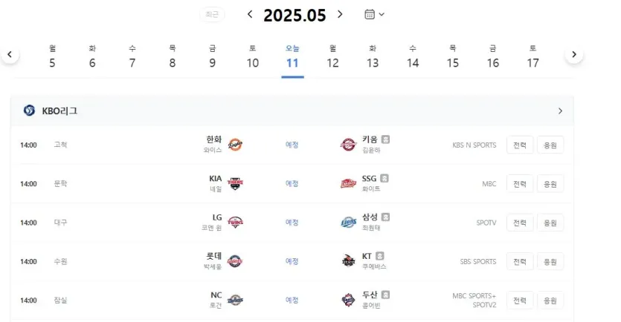
Task: Show previous week of dates
Action: tap(10, 54)
